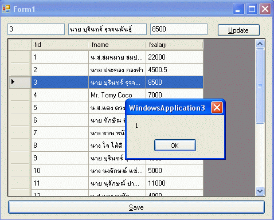This screenshot has height=220, width=274.
Task: Click the id input field containing 3
Action: (x=36, y=29)
